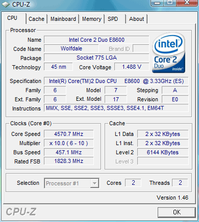
Task: Click the OK button
Action: (x=177, y=212)
